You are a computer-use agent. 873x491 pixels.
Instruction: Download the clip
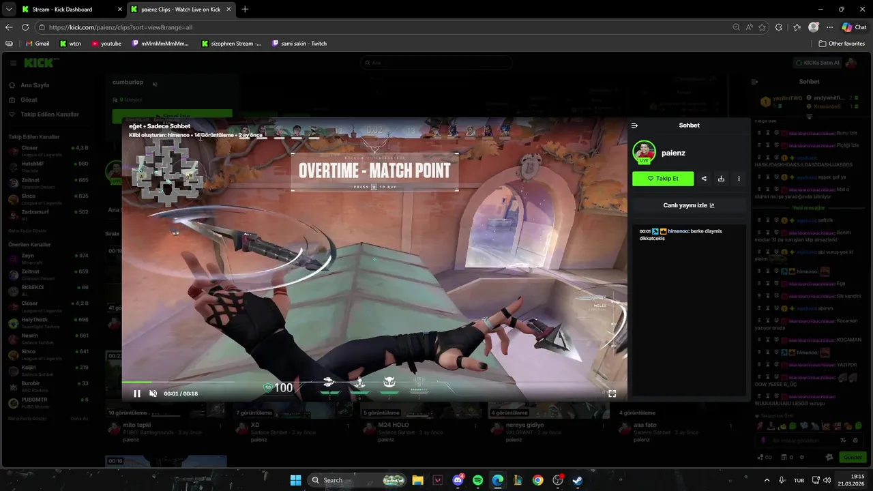pos(721,179)
